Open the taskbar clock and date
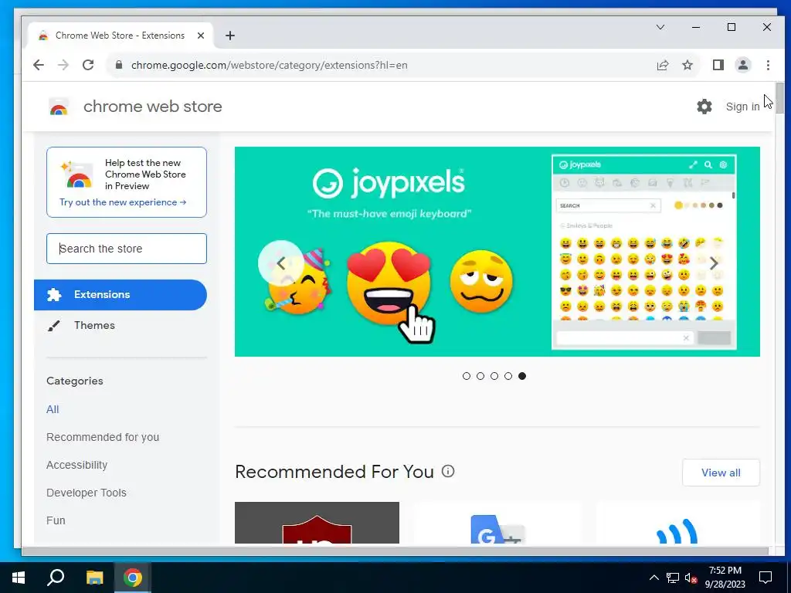Screen dimensions: 791x593 coord(725,578)
